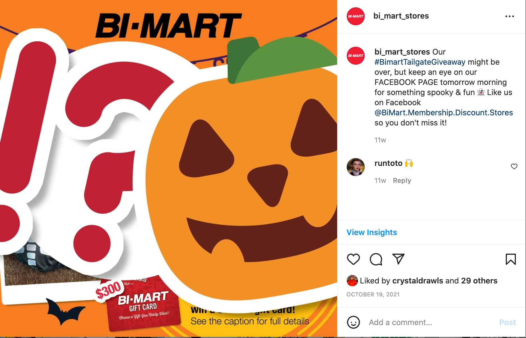526x338 pixels.
Task: Share post with paper plane icon
Action: [x=398, y=259]
